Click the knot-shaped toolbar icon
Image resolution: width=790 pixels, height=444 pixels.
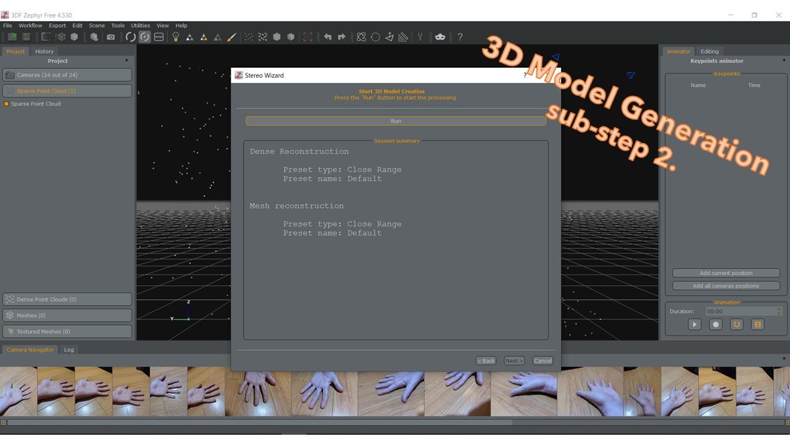tap(361, 37)
